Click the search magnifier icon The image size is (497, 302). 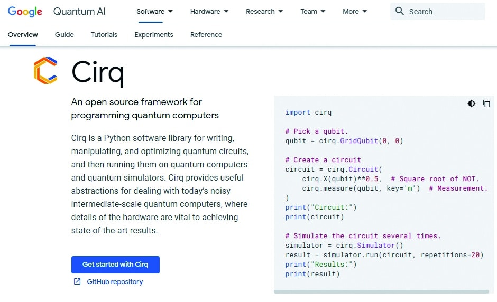click(400, 11)
